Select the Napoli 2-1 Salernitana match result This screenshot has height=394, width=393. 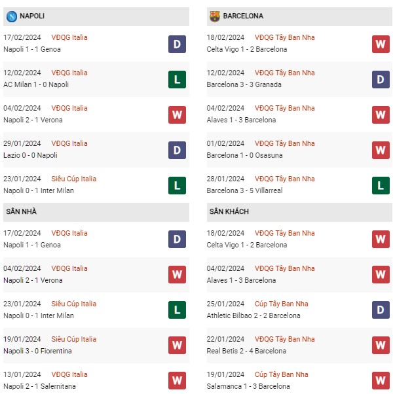click(x=39, y=386)
